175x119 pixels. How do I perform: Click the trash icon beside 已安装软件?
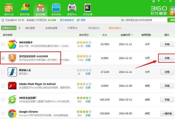(3, 20)
